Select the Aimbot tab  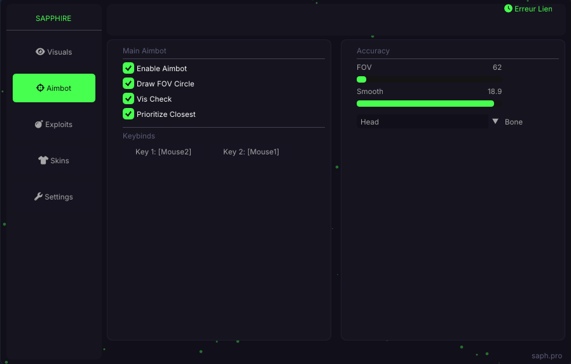click(x=54, y=88)
